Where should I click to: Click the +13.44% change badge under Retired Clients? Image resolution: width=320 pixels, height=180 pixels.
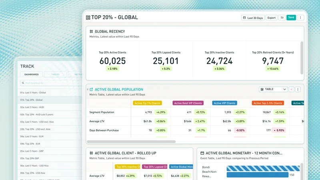(273, 69)
